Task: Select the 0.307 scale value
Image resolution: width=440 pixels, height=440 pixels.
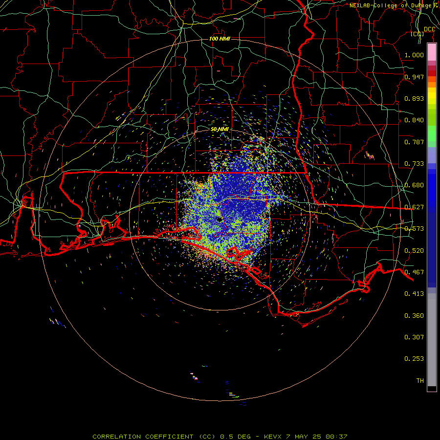Action: pos(414,337)
